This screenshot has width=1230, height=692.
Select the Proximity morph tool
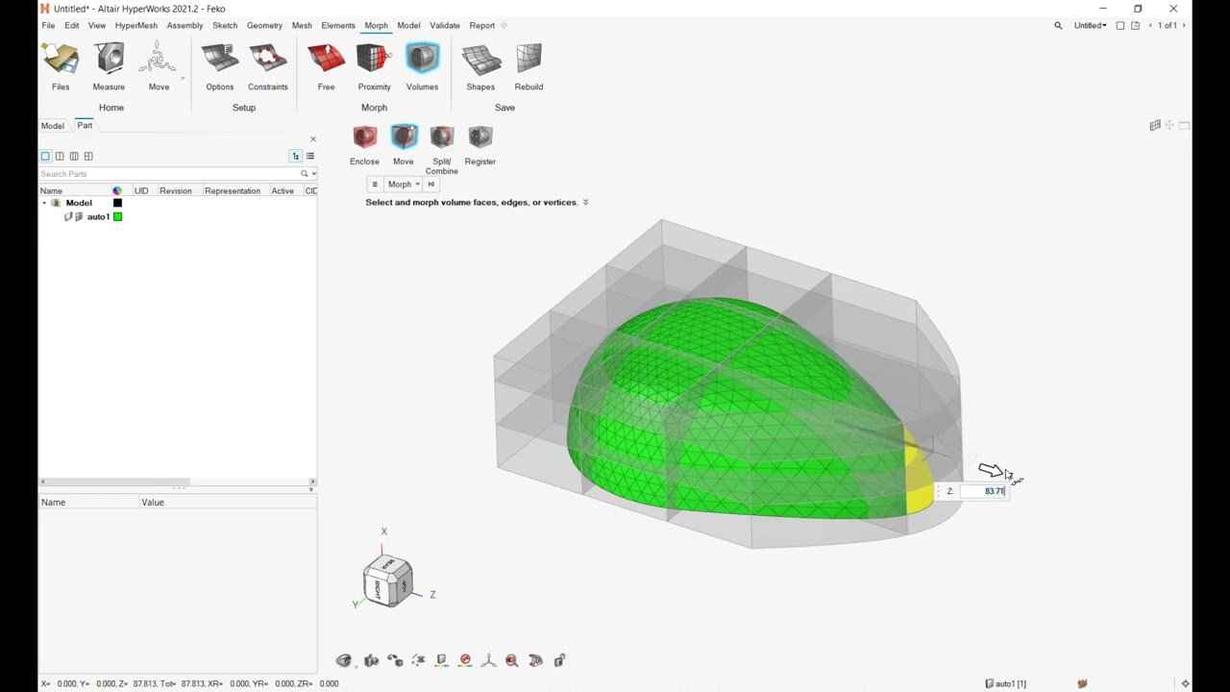point(374,67)
